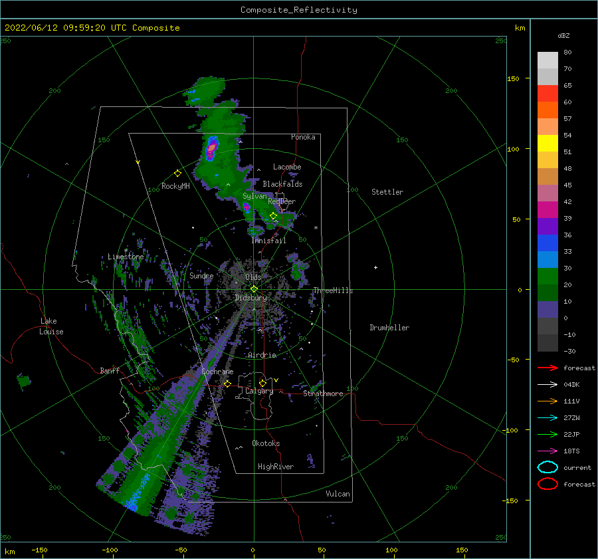Viewport: 598px width, 559px height.
Task: Click the 0 tick on bottom km axis
Action: [x=252, y=550]
